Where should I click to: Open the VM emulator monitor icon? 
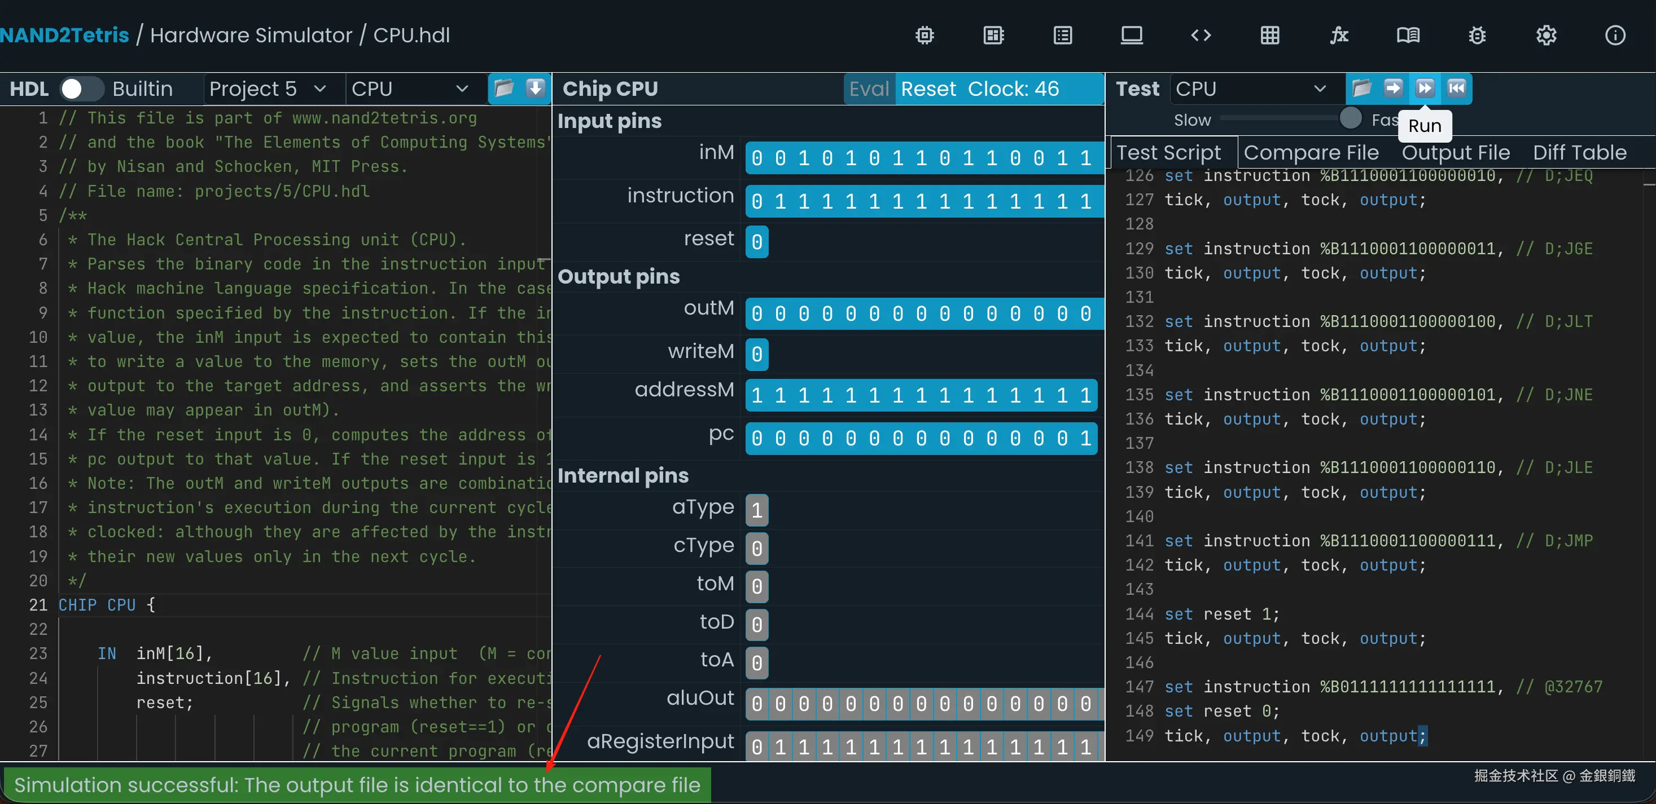click(x=1132, y=36)
